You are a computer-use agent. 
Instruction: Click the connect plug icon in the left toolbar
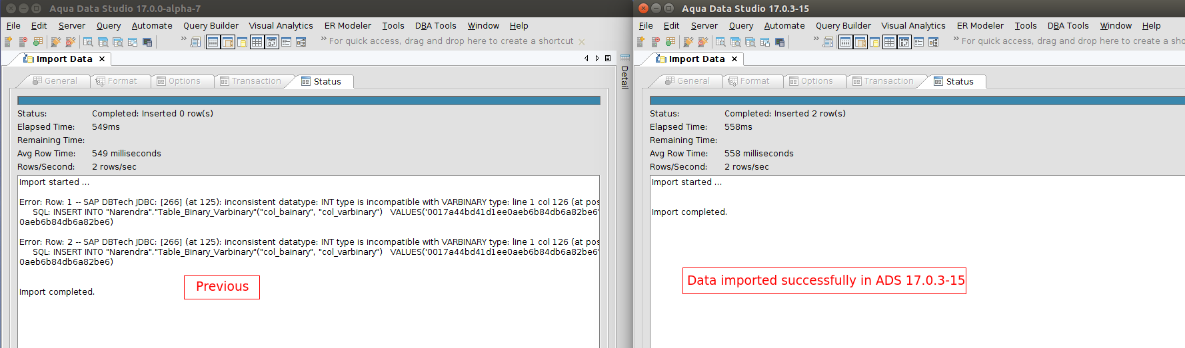point(55,42)
